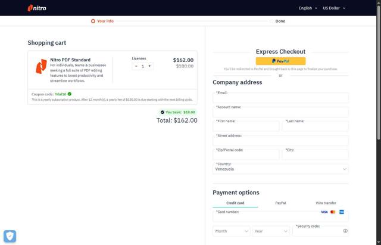Select the PayPal payment tab

(280, 203)
